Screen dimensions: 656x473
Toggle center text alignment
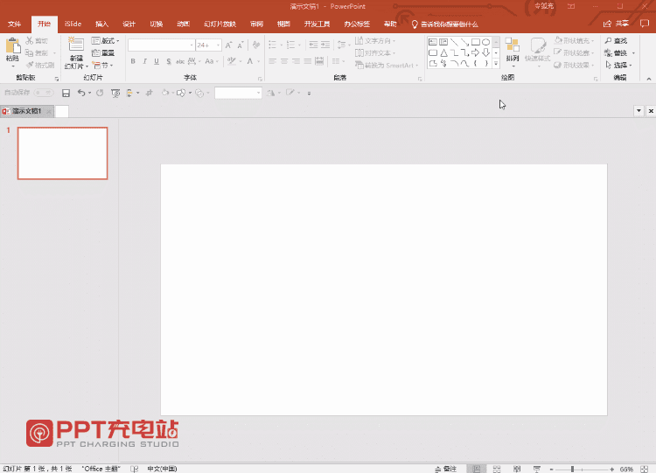pos(284,61)
